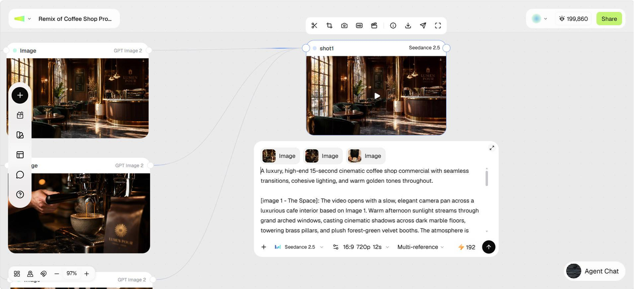Open generation settings sliders icon
Viewport: 634px width, 289px height.
[x=335, y=247]
